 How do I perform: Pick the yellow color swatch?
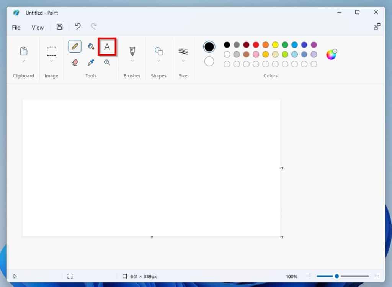click(275, 44)
